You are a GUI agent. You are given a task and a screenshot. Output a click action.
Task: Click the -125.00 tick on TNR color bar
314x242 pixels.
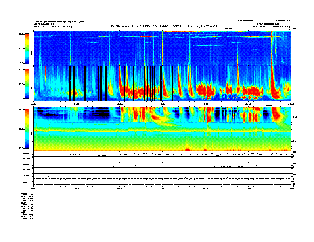coord(21,110)
